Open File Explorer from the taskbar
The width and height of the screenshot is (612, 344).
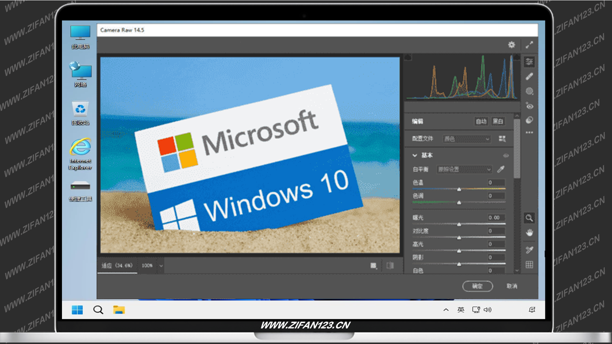119,310
